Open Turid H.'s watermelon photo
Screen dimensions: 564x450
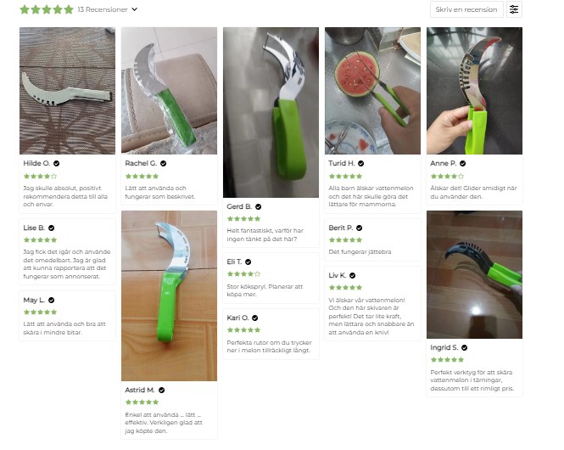point(372,91)
